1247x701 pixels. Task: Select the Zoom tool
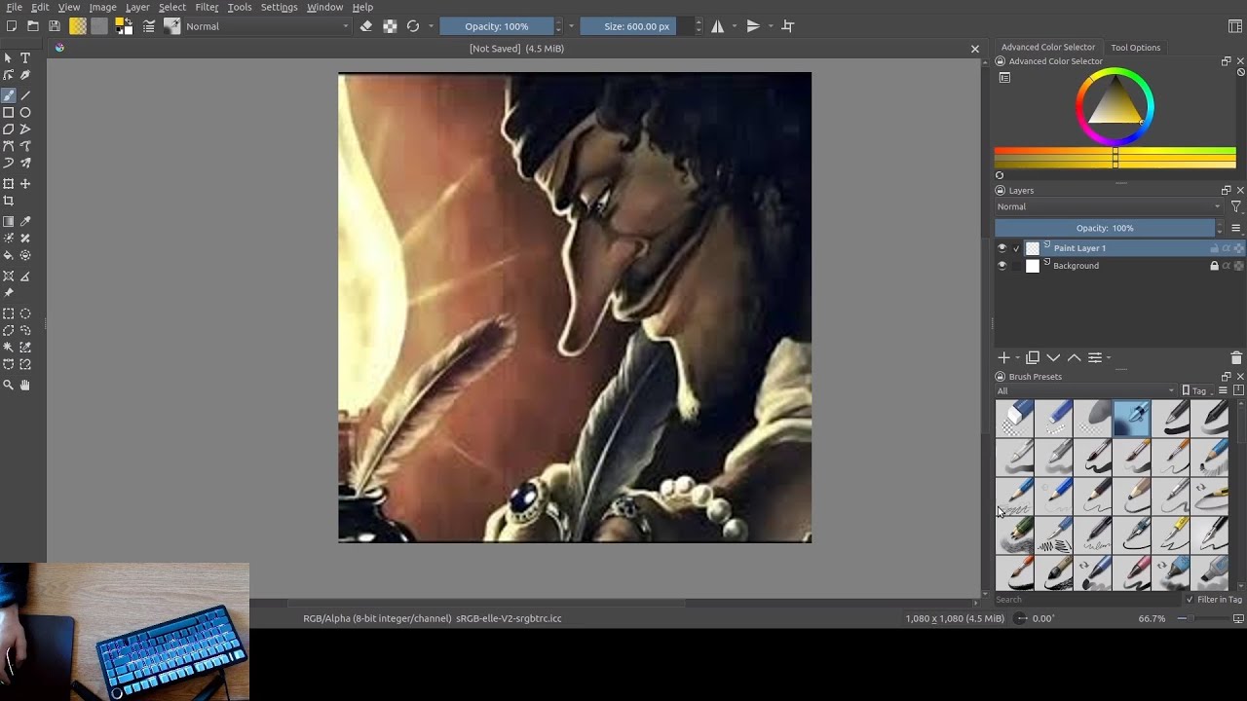point(9,386)
